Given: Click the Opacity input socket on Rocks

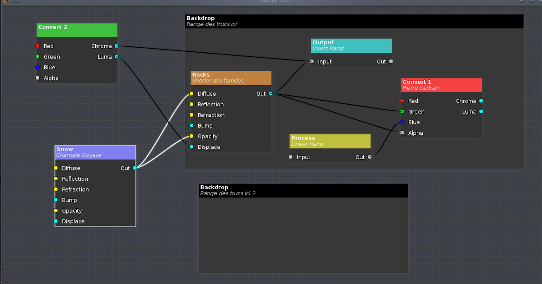Looking at the screenshot, I should point(192,136).
